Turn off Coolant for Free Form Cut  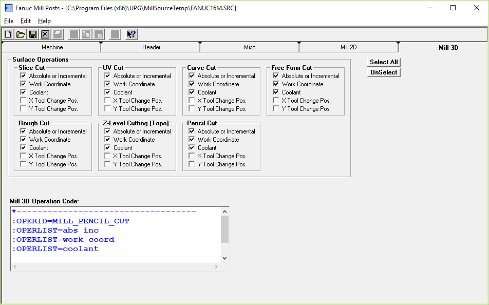pos(276,92)
